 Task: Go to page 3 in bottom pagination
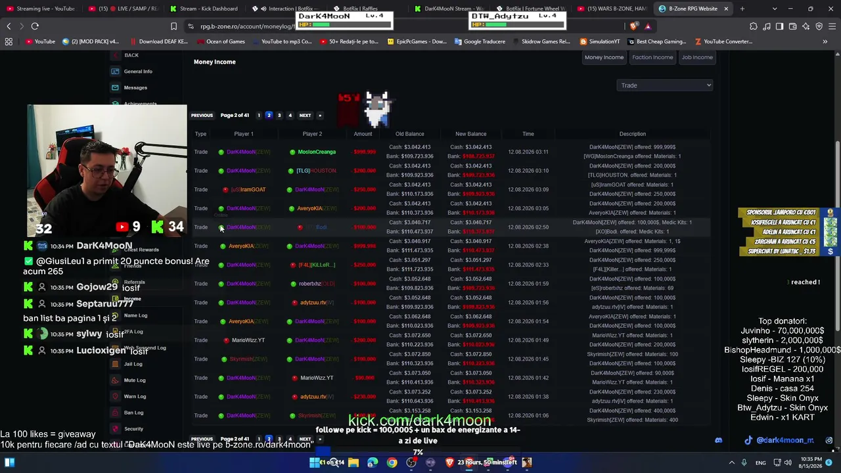tap(279, 439)
